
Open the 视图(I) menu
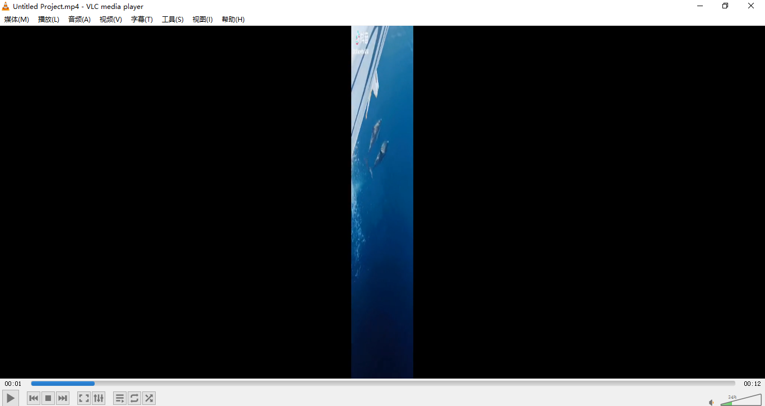pos(202,19)
